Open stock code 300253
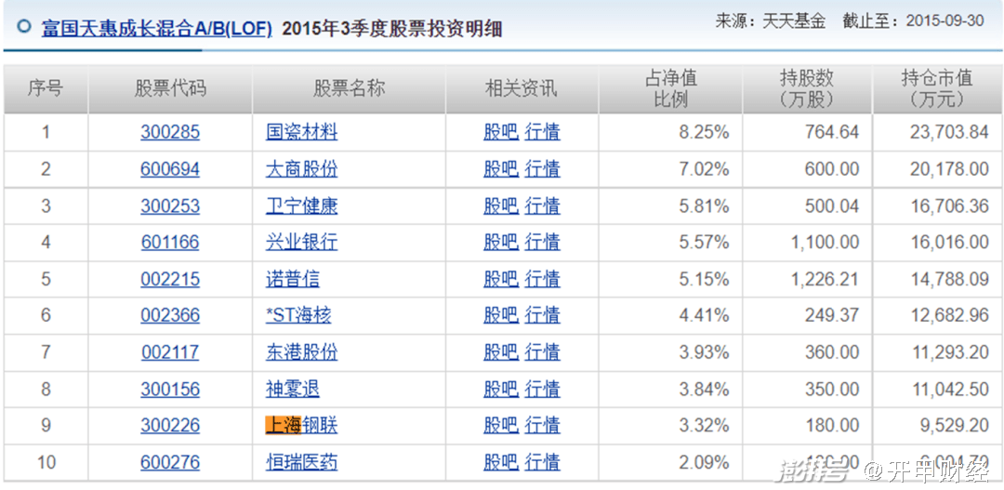The height and width of the screenshot is (490, 1004). tap(170, 206)
